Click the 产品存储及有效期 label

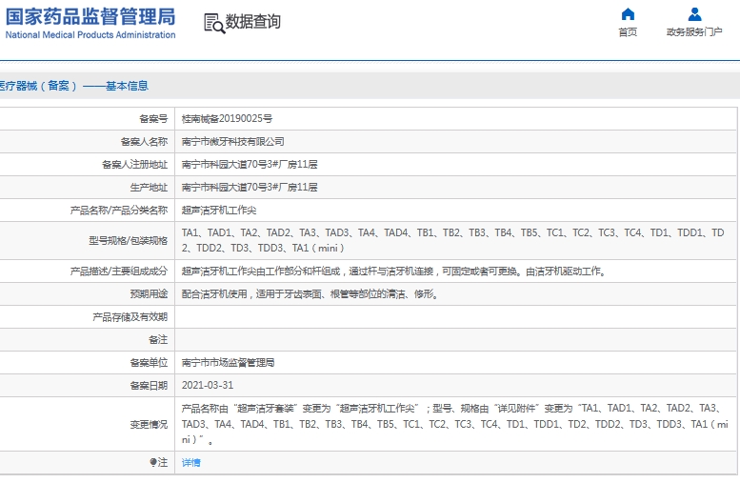(x=130, y=317)
